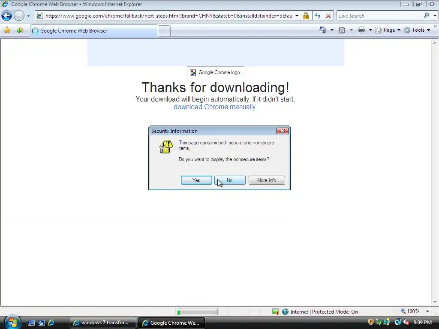This screenshot has height=329, width=439.
Task: Expand the address bar history dropdown
Action: click(297, 16)
